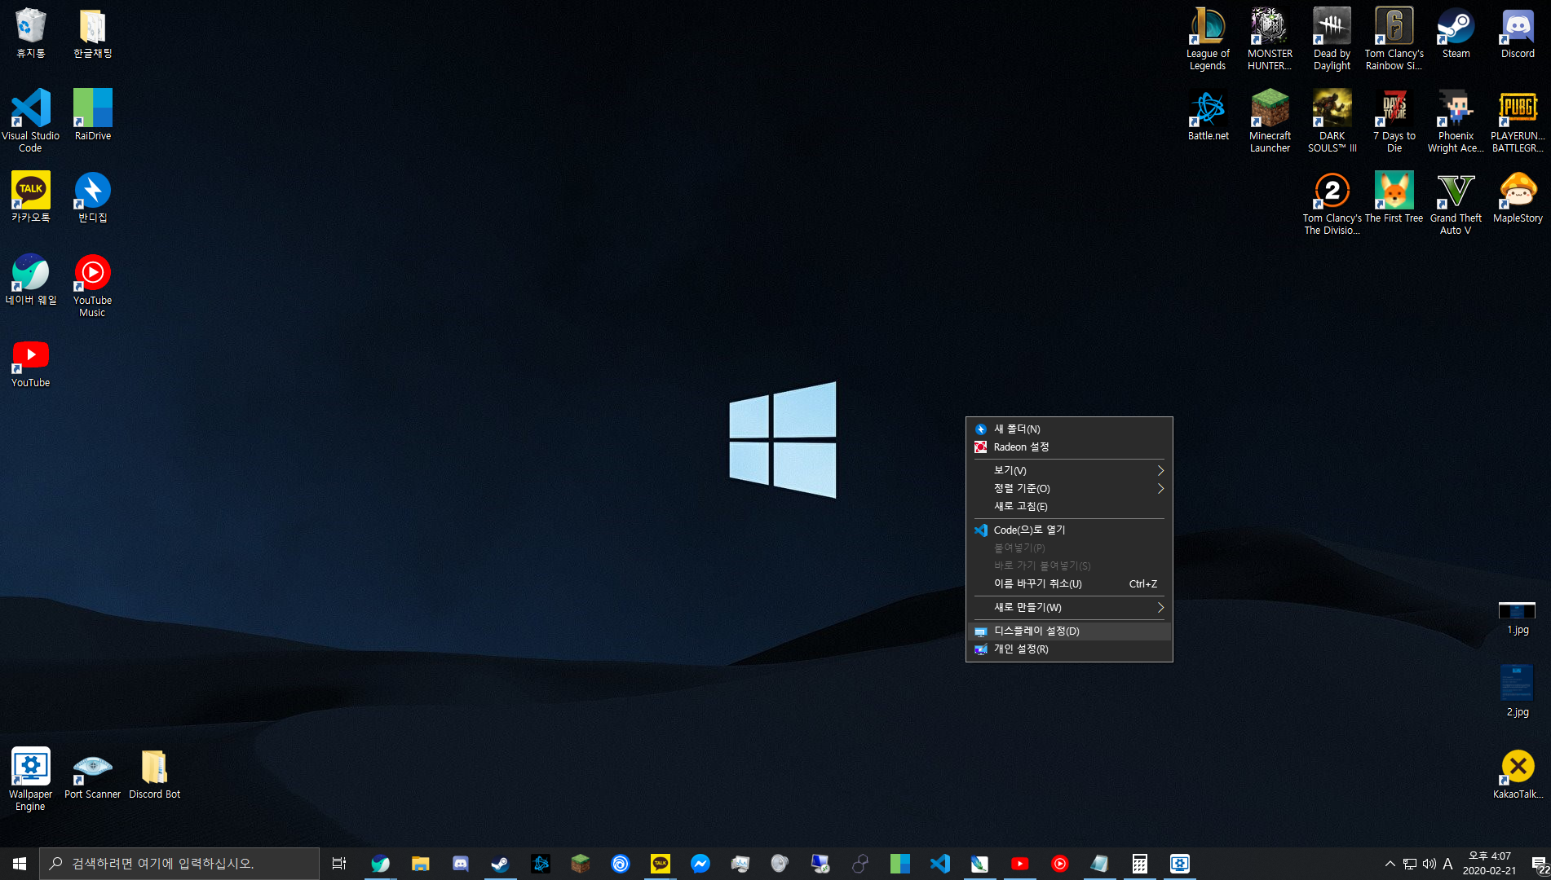Viewport: 1551px width, 880px height.
Task: Open File Explorer from the taskbar
Action: 421,864
